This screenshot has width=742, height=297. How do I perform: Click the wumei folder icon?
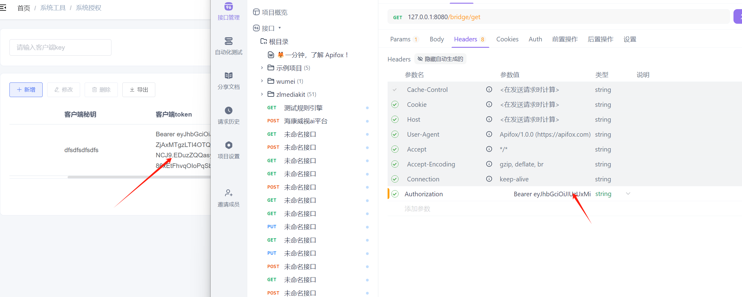pyautogui.click(x=271, y=81)
